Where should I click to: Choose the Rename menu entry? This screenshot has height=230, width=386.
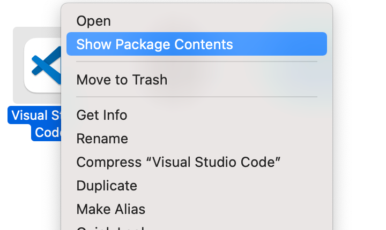[102, 139]
